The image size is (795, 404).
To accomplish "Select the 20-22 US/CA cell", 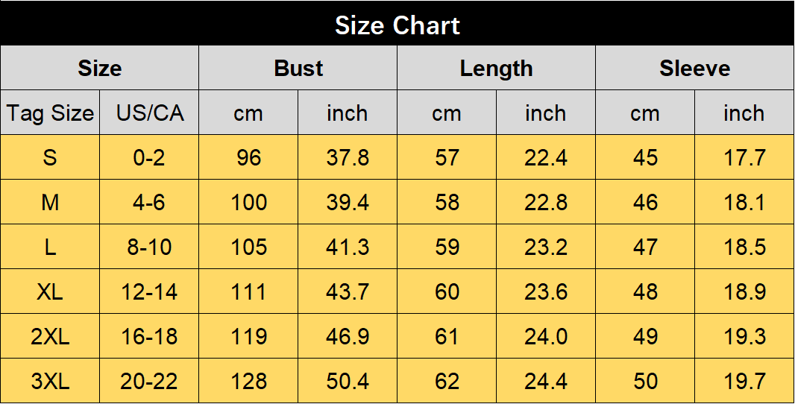I will point(149,381).
